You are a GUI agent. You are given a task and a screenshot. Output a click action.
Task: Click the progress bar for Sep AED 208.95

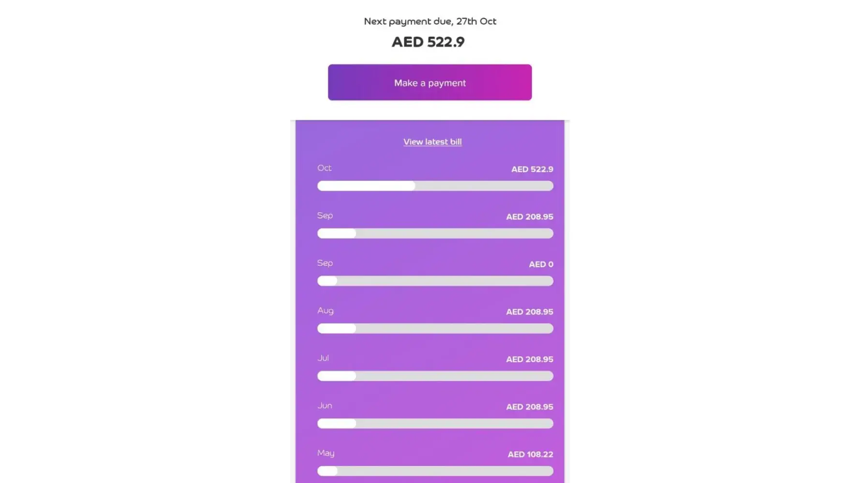(x=435, y=233)
